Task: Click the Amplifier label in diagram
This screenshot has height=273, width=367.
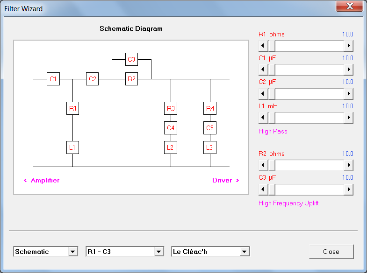Action: click(x=45, y=180)
